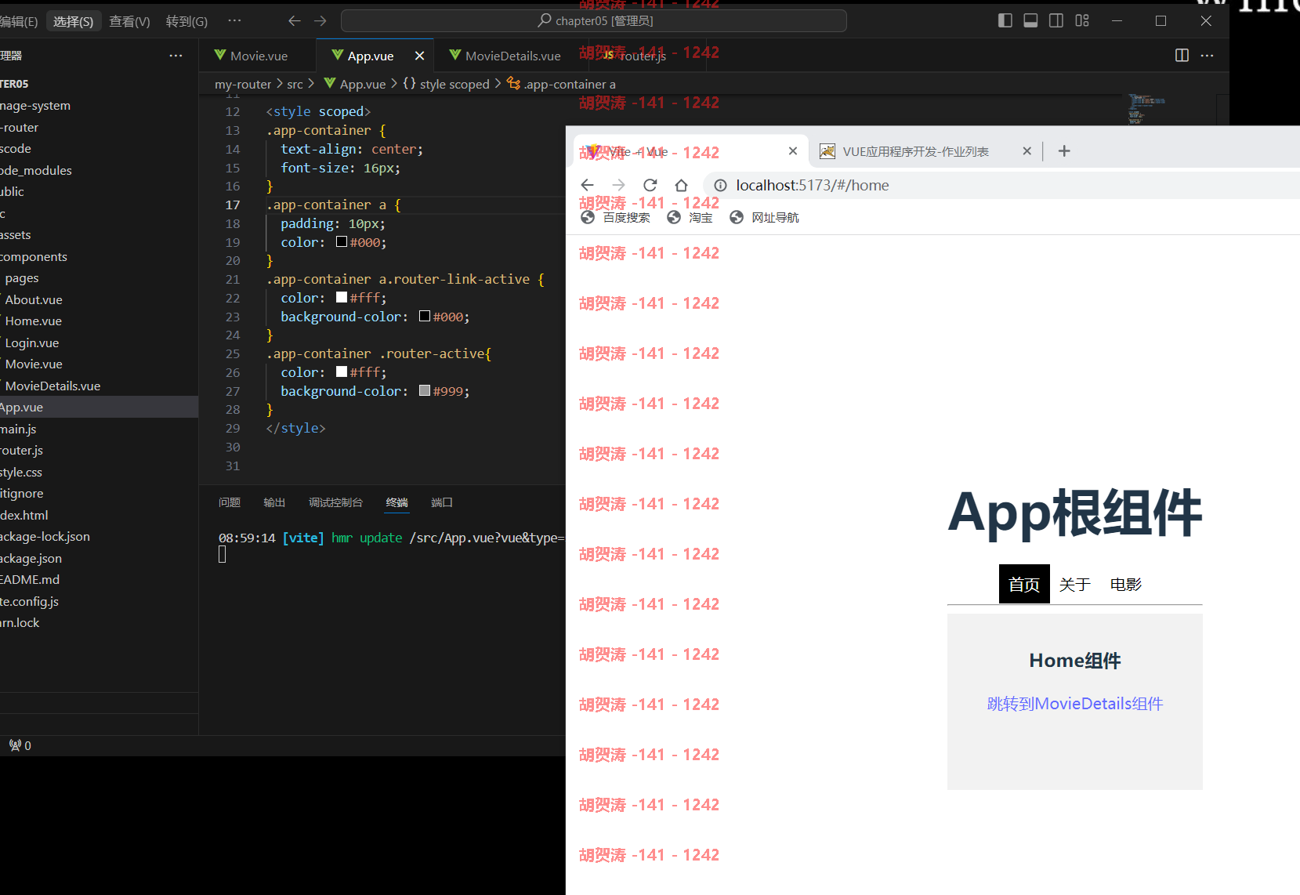Close the App.vue editor tab
1300x895 pixels.
(x=420, y=56)
